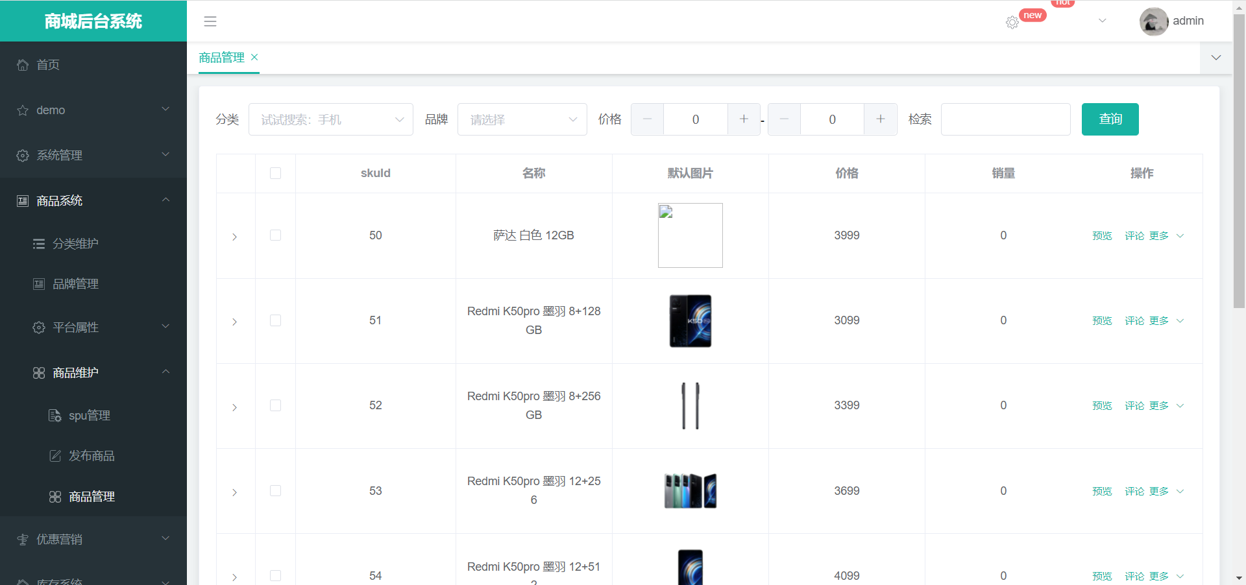Decrease the minimum price with minus button
The height and width of the screenshot is (585, 1246).
tap(647, 119)
